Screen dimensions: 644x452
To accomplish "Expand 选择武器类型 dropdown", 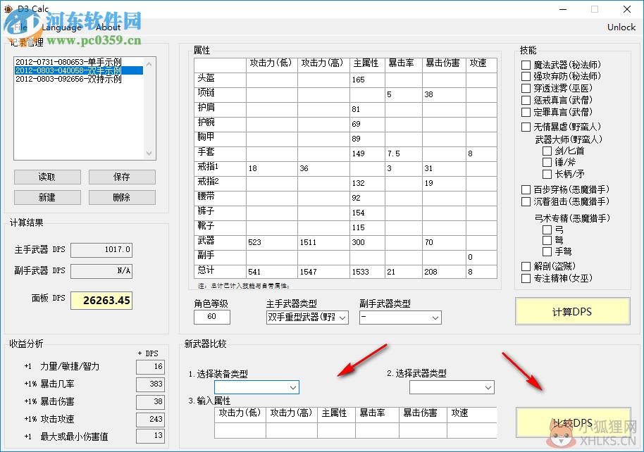I will (452, 387).
